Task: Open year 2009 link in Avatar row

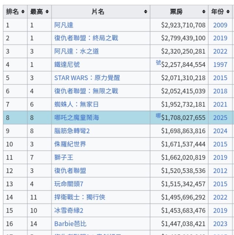Action: coord(220,25)
